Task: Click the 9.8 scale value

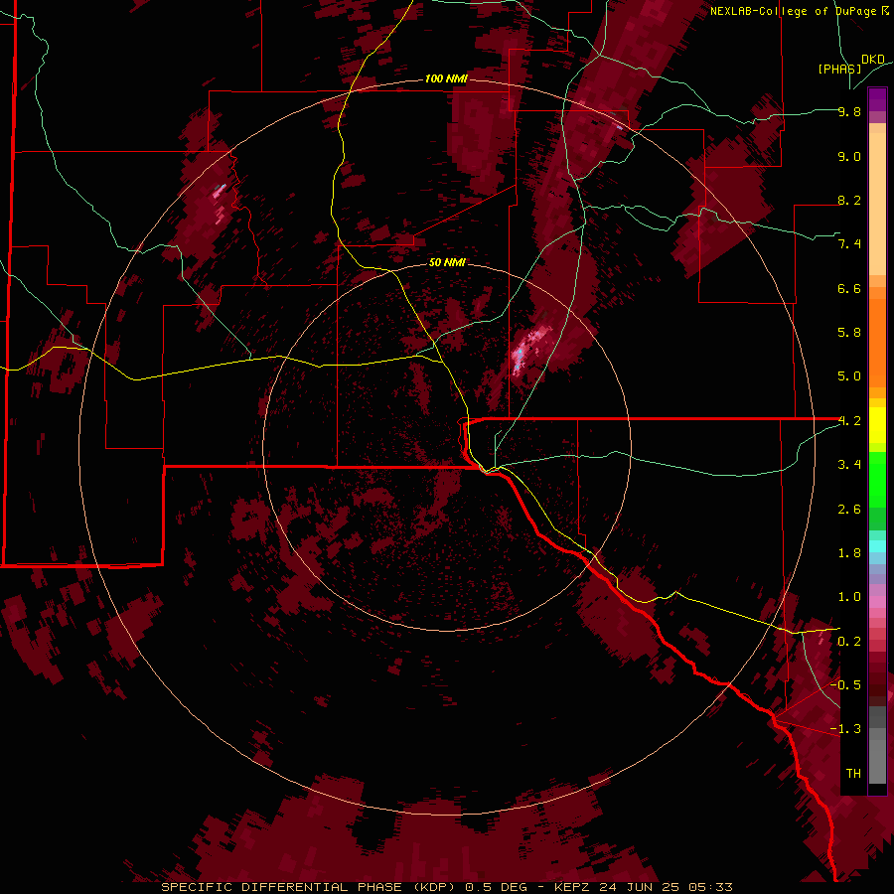Action: pos(849,111)
